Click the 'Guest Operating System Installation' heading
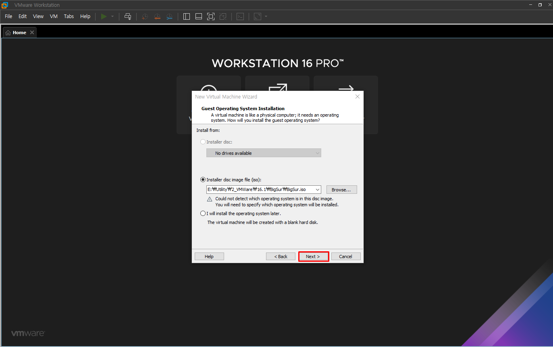Viewport: 553px width, 347px height. pos(243,109)
